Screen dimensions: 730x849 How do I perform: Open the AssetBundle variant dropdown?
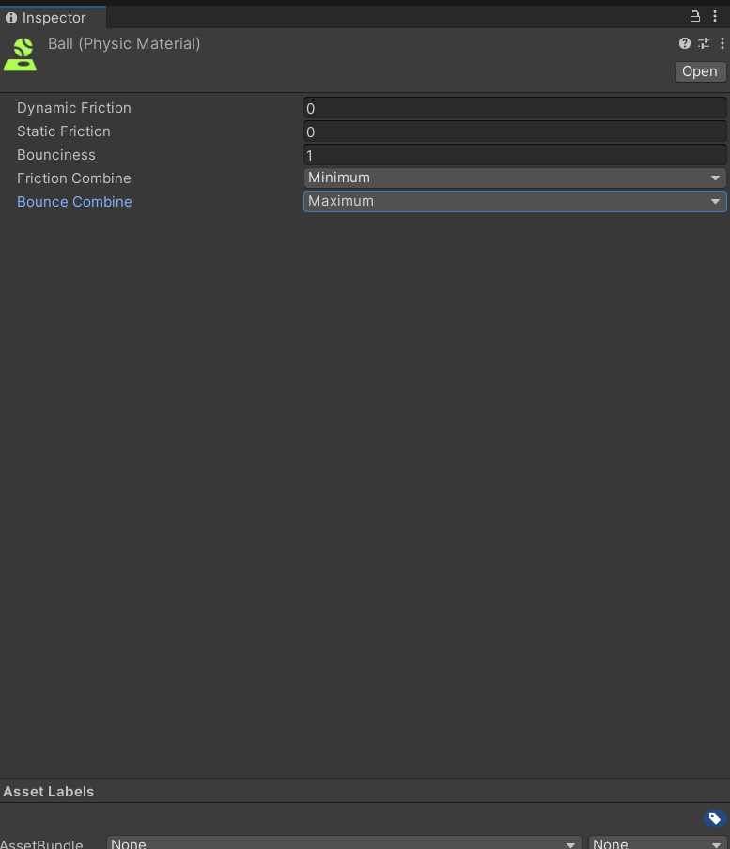click(658, 843)
